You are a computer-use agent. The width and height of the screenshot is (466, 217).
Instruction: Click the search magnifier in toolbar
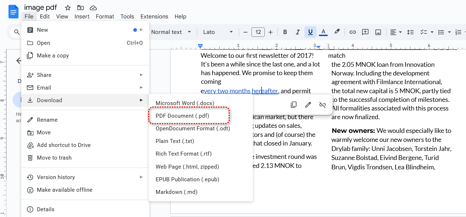pyautogui.click(x=17, y=32)
